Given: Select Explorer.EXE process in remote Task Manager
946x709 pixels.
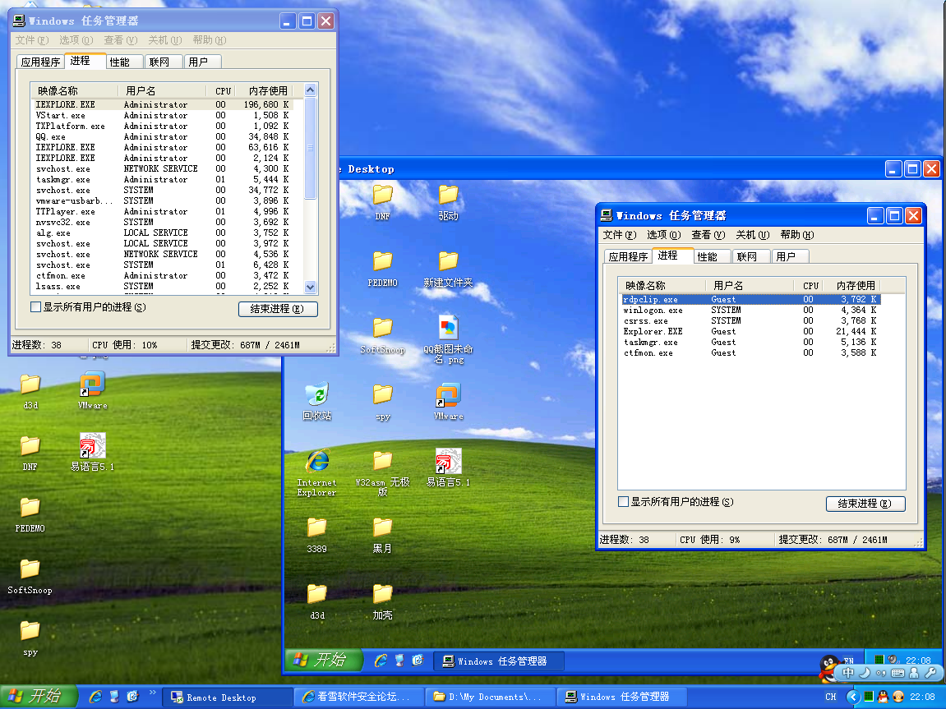Looking at the screenshot, I should (750, 332).
